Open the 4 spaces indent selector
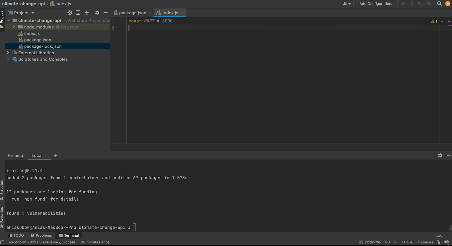 tap(425, 242)
